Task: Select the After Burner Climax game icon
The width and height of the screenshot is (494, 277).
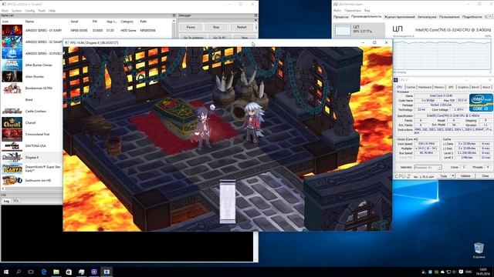Action: pos(12,65)
